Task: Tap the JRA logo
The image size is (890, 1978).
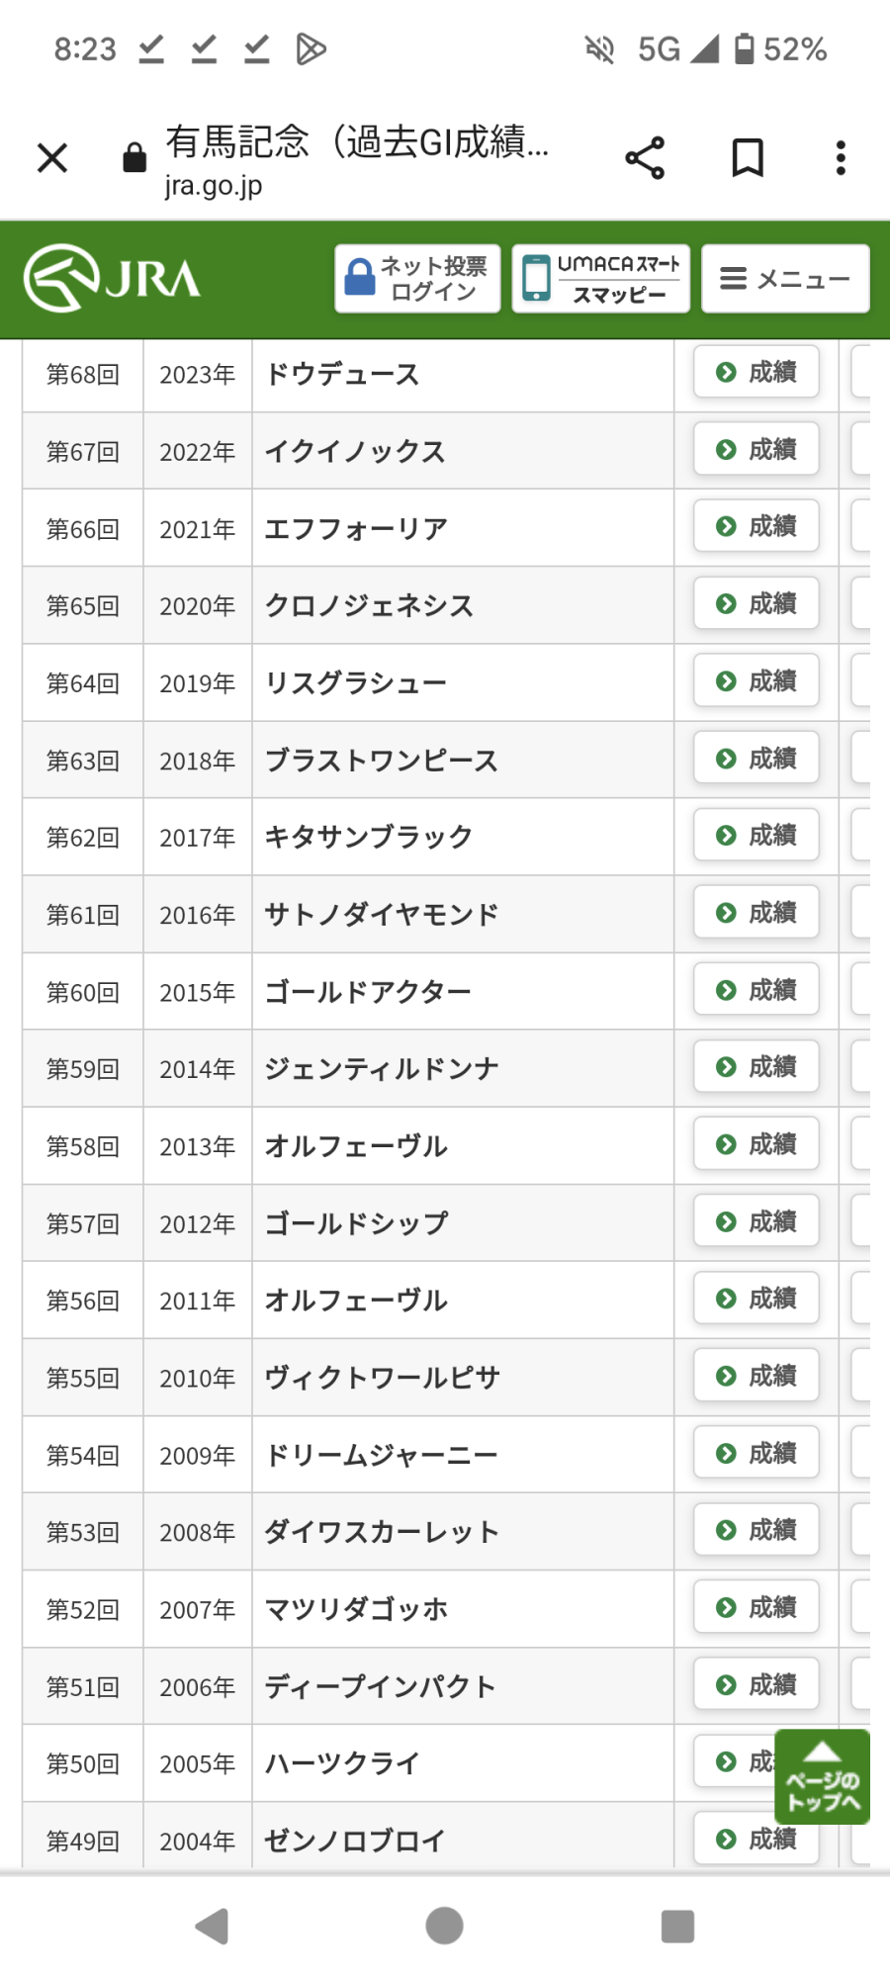Action: point(112,278)
